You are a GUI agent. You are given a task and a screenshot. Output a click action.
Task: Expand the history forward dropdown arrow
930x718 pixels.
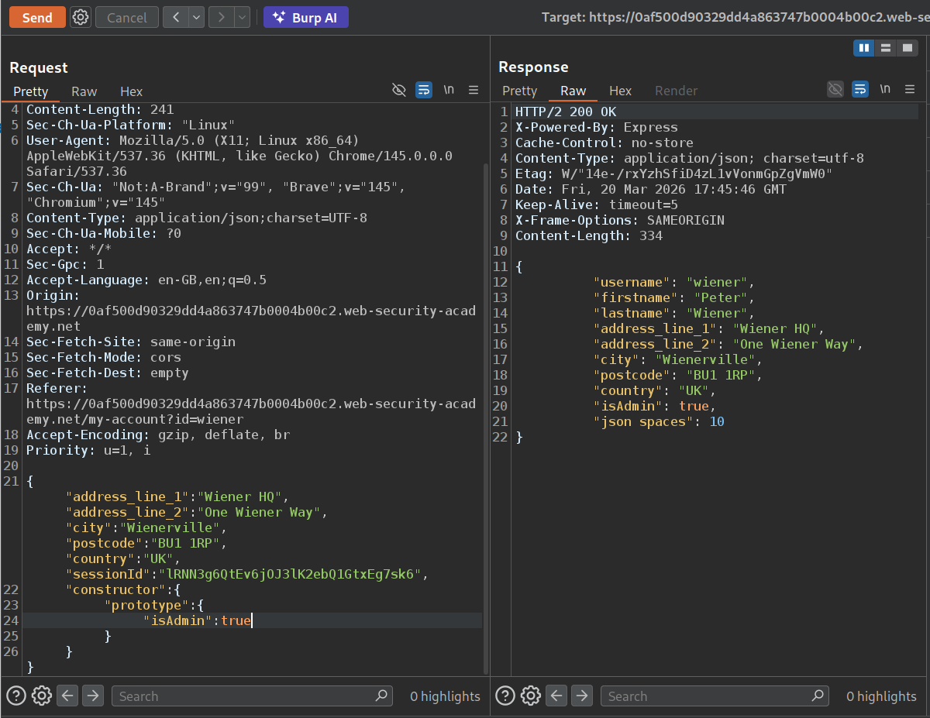point(242,17)
